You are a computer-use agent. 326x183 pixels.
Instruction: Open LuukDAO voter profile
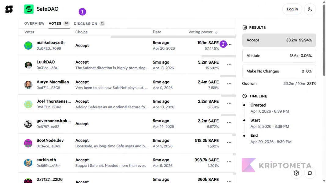pos(45,62)
